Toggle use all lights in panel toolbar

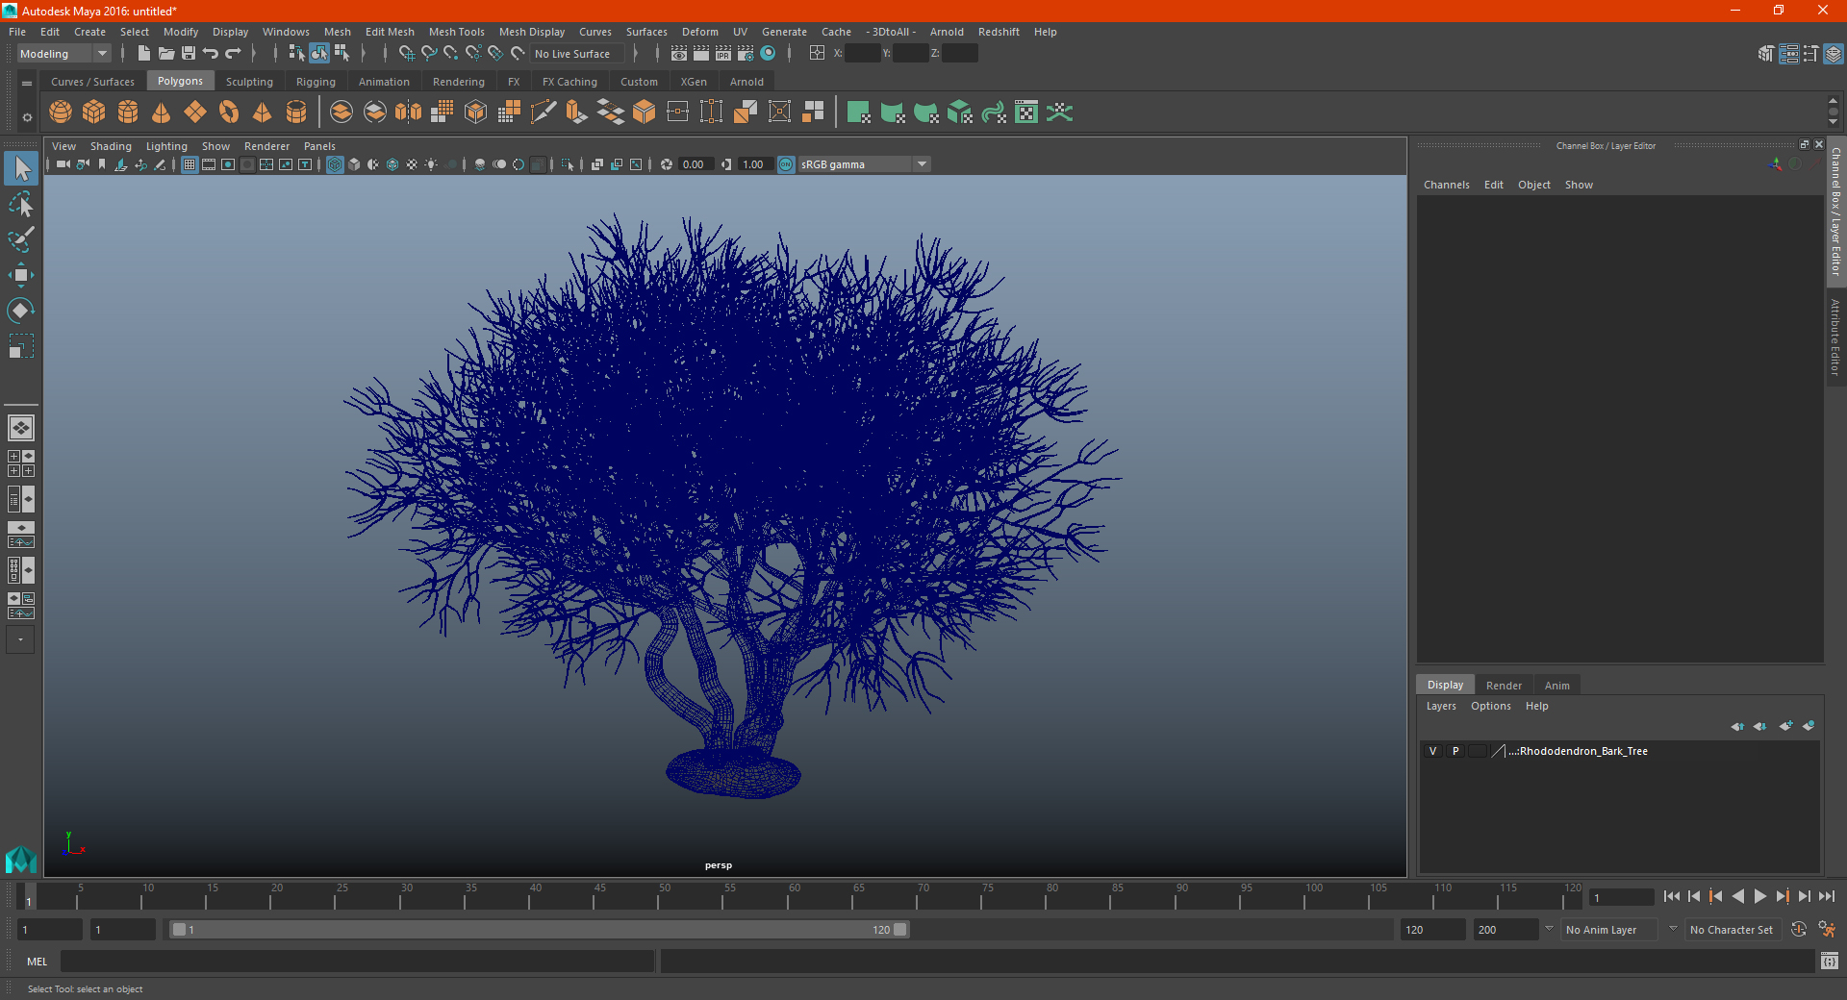pos(431,164)
